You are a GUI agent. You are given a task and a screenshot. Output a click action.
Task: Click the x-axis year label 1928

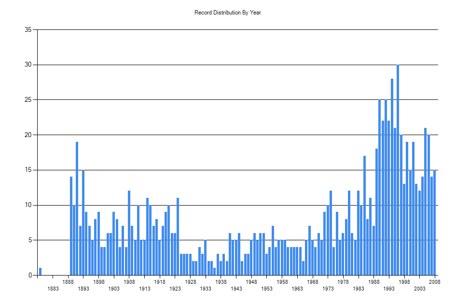click(x=191, y=282)
